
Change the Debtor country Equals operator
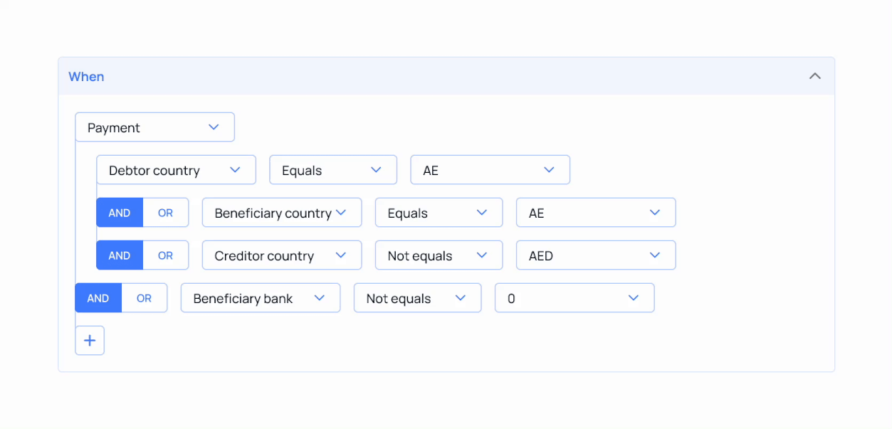pos(332,170)
